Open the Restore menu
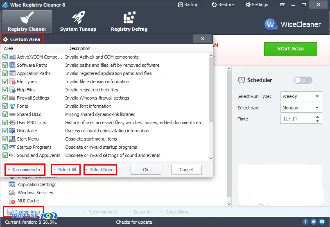This screenshot has width=330, height=227. click(x=223, y=5)
